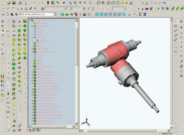This screenshot has width=184, height=135.
Task: Activate the Rotate View tool
Action: click(98, 3)
